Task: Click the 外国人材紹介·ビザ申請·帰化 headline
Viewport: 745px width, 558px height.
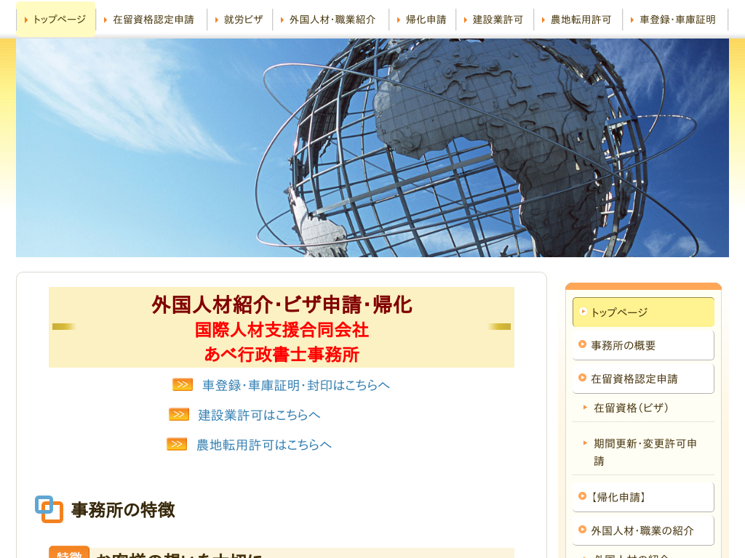Action: (282, 305)
